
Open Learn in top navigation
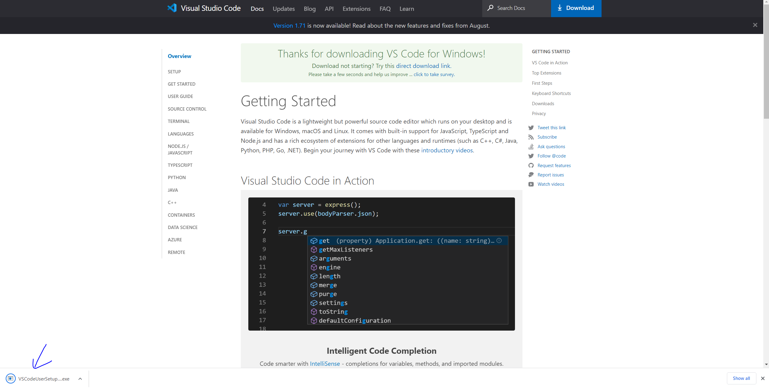coord(406,9)
